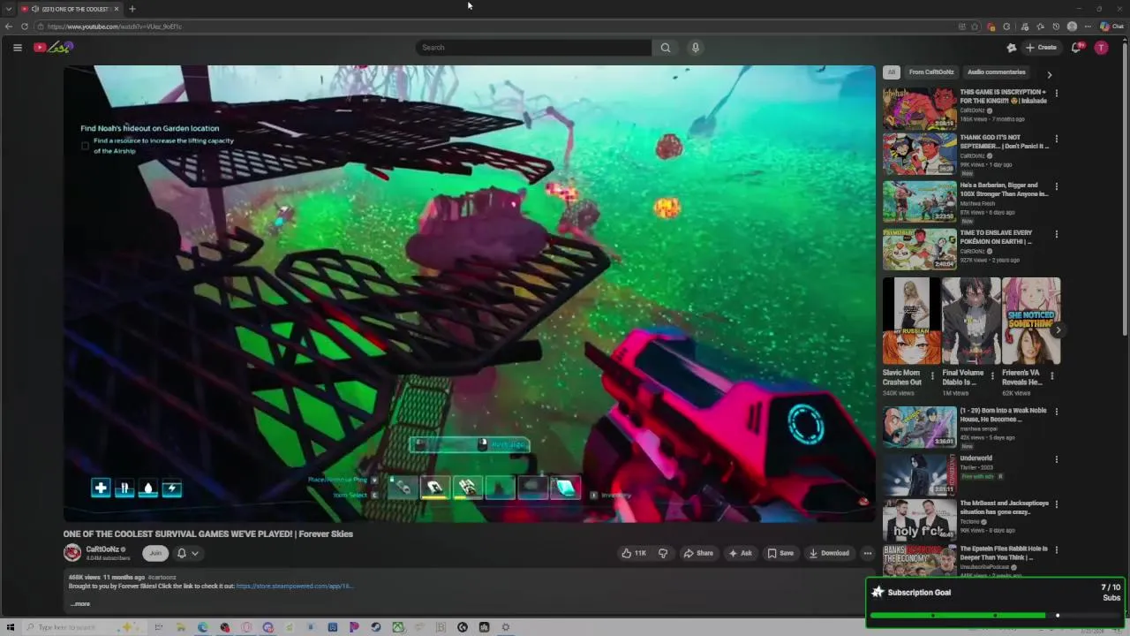Open the Barbarian manhwa video thumbnail
This screenshot has height=636, width=1130.
920,201
